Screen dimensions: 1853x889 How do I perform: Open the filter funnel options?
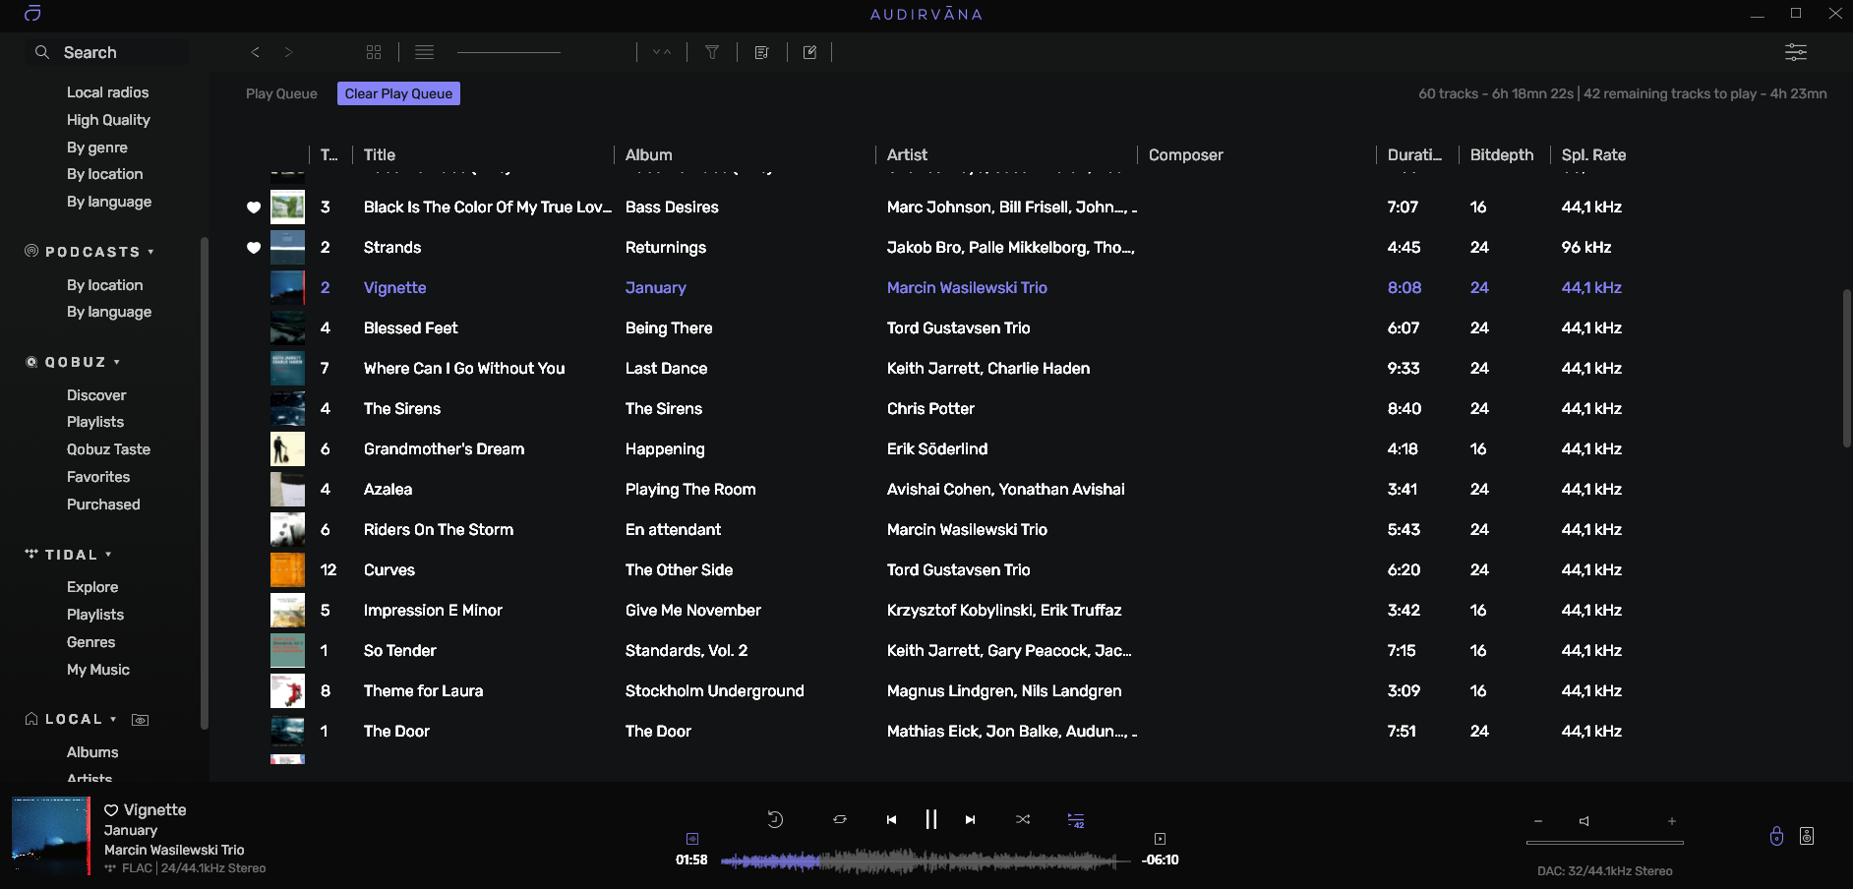(x=712, y=52)
